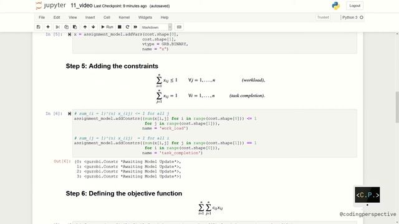Save and checkpoint the notebook
Image resolution: width=399 pixels, height=224 pixels.
pos(39,27)
